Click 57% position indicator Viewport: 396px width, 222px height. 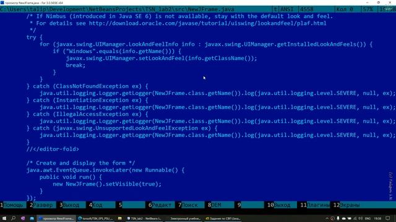coord(368,9)
